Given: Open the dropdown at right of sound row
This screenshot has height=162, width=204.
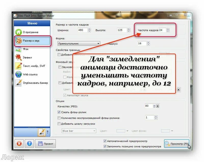Looking at the screenshot, I should [x=178, y=90].
